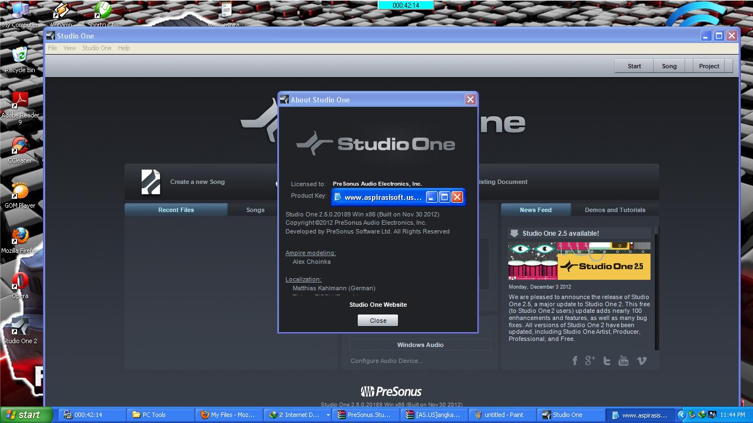Image resolution: width=753 pixels, height=423 pixels.
Task: Expand the Internet Download taskbar group arrow
Action: [x=328, y=415]
